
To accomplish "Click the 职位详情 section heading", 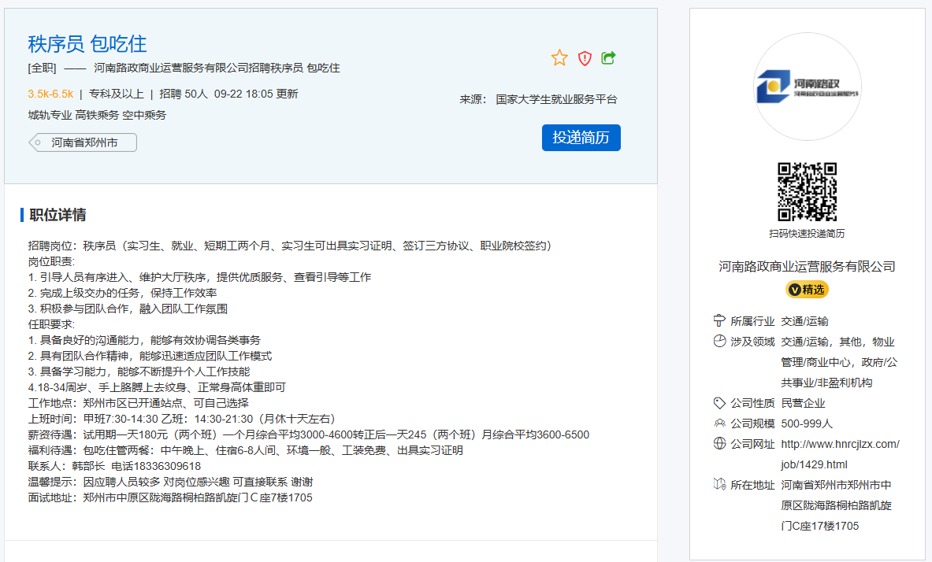I will coord(58,215).
